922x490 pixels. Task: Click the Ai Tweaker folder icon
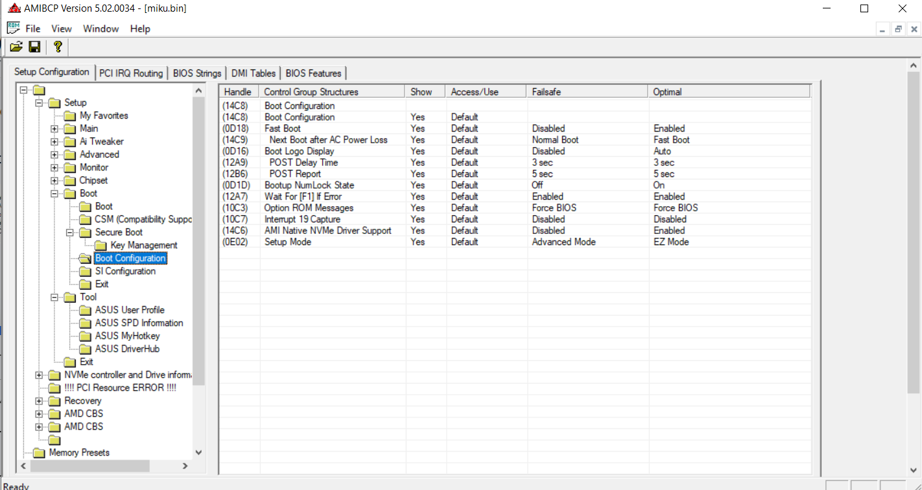(x=70, y=141)
